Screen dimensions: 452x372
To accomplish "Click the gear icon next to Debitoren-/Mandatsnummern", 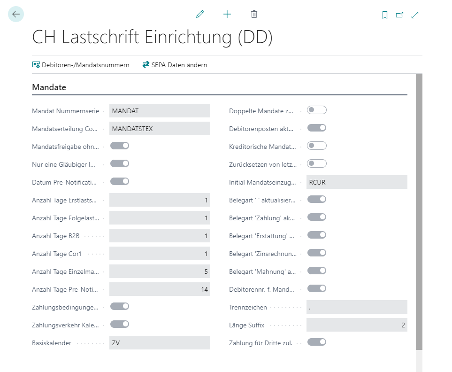I will [x=36, y=65].
